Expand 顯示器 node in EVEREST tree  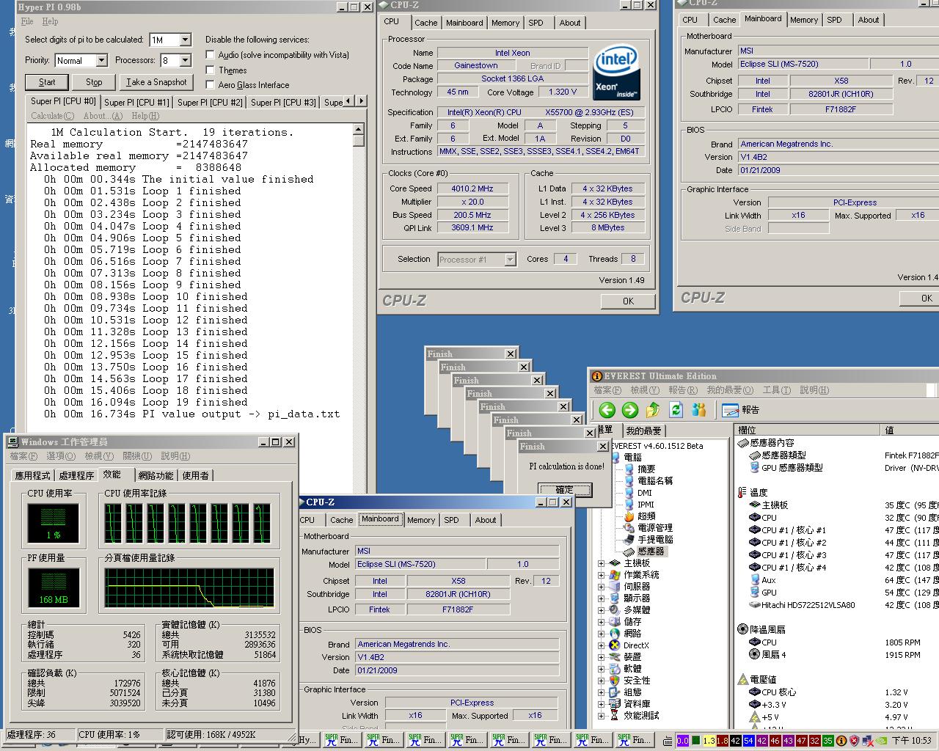tap(602, 598)
